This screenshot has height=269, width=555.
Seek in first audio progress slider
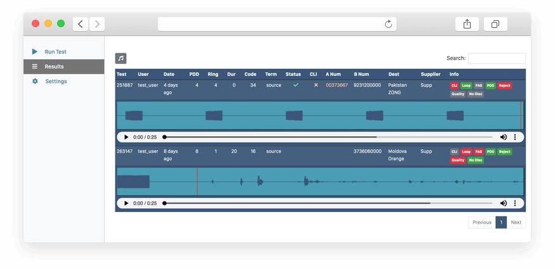pos(328,137)
